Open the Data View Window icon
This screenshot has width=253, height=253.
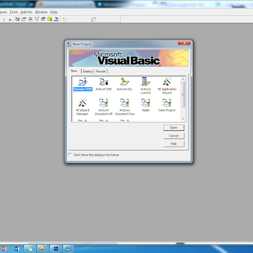(x=50, y=19)
